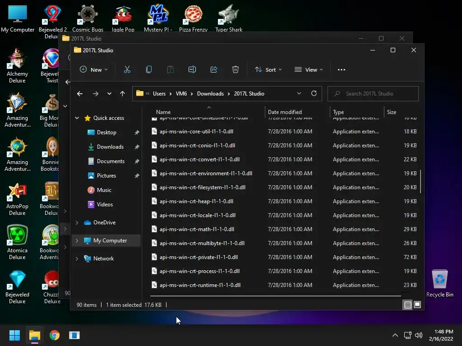Click Downloads in the address breadcrumb

[210, 94]
